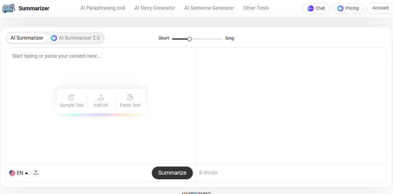This screenshot has width=393, height=194.
Task: Click the summary length slider handle
Action: point(190,39)
